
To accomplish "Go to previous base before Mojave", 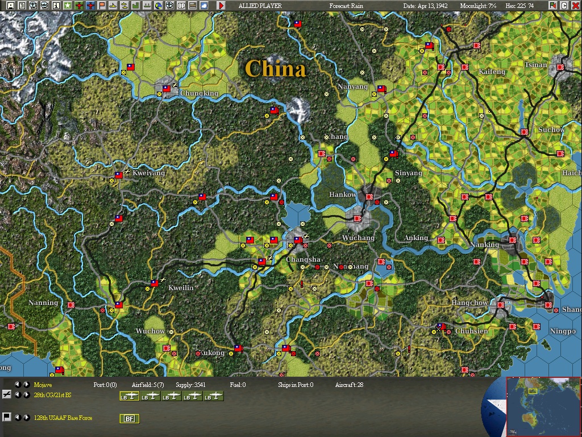I will tap(18, 385).
